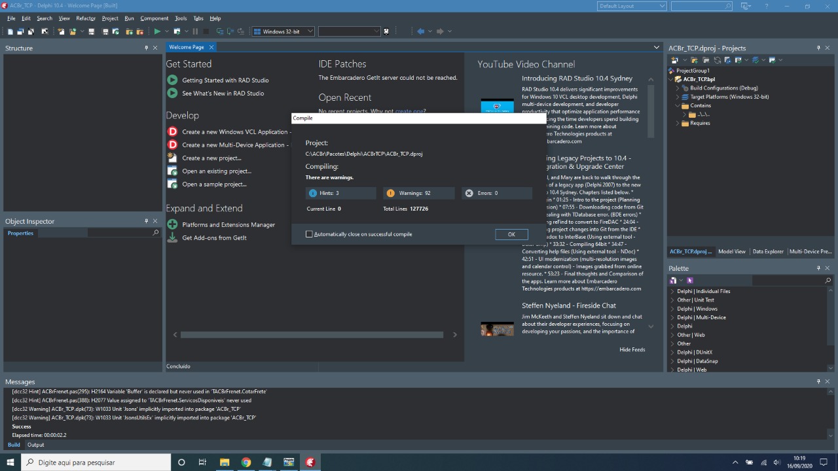Open Chrome from the taskbar
Image resolution: width=838 pixels, height=471 pixels.
tap(246, 462)
